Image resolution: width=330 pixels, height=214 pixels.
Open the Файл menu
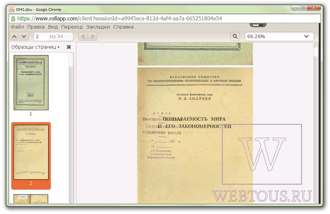pos(17,27)
